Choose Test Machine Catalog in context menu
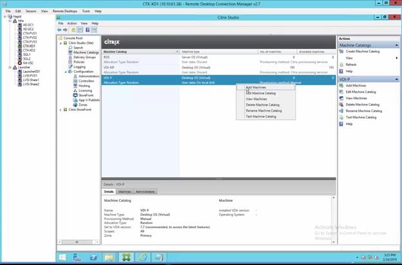The width and height of the screenshot is (402, 265). pos(265,117)
